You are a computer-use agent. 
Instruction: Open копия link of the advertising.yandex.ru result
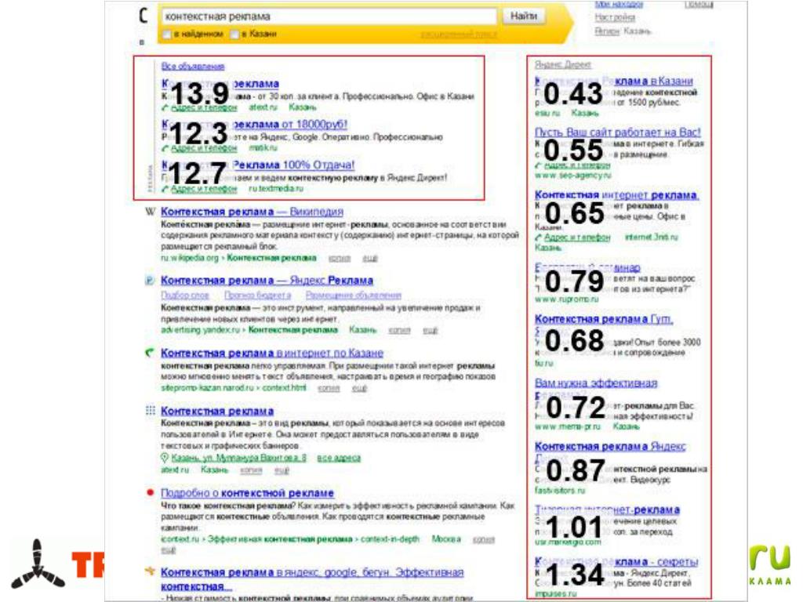399,330
